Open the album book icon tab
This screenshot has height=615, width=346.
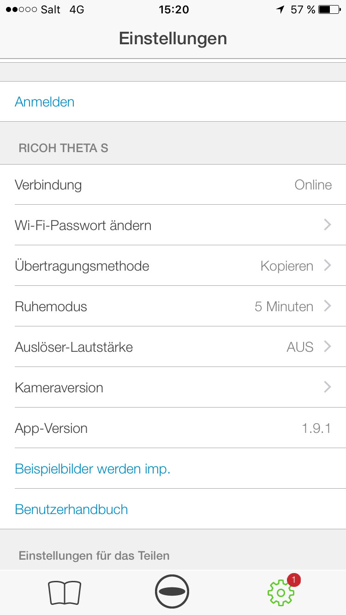pos(65,592)
